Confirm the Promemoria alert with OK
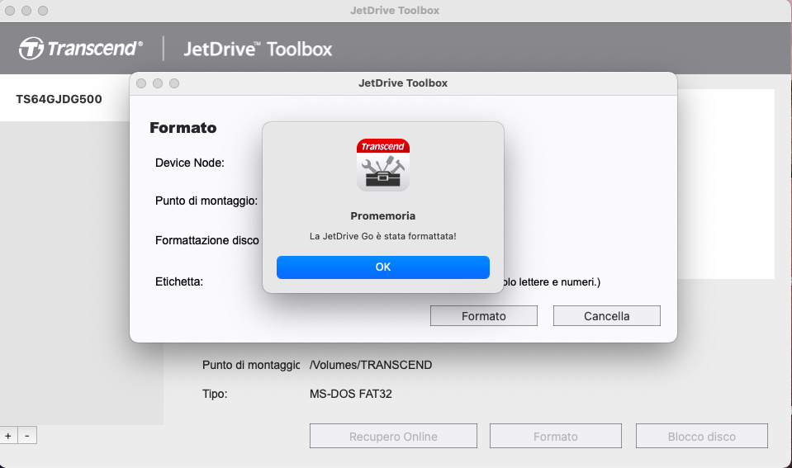 (383, 267)
